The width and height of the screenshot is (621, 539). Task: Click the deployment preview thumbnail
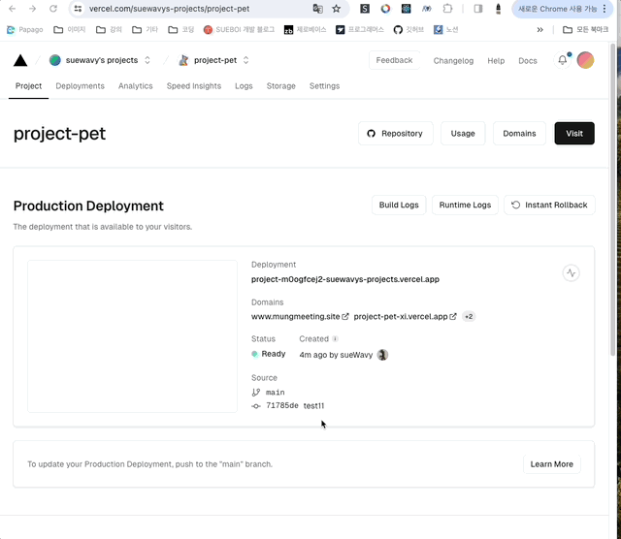point(132,336)
